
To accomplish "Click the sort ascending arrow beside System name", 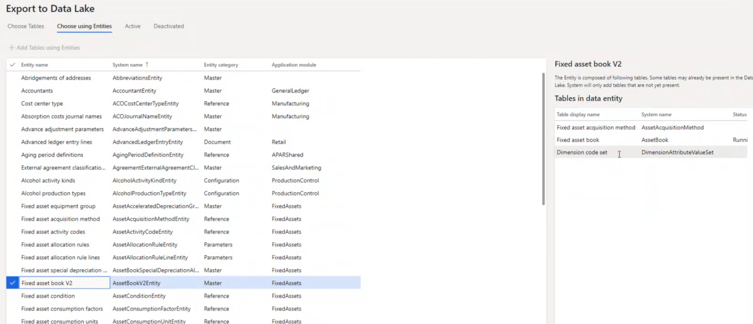I will 147,64.
